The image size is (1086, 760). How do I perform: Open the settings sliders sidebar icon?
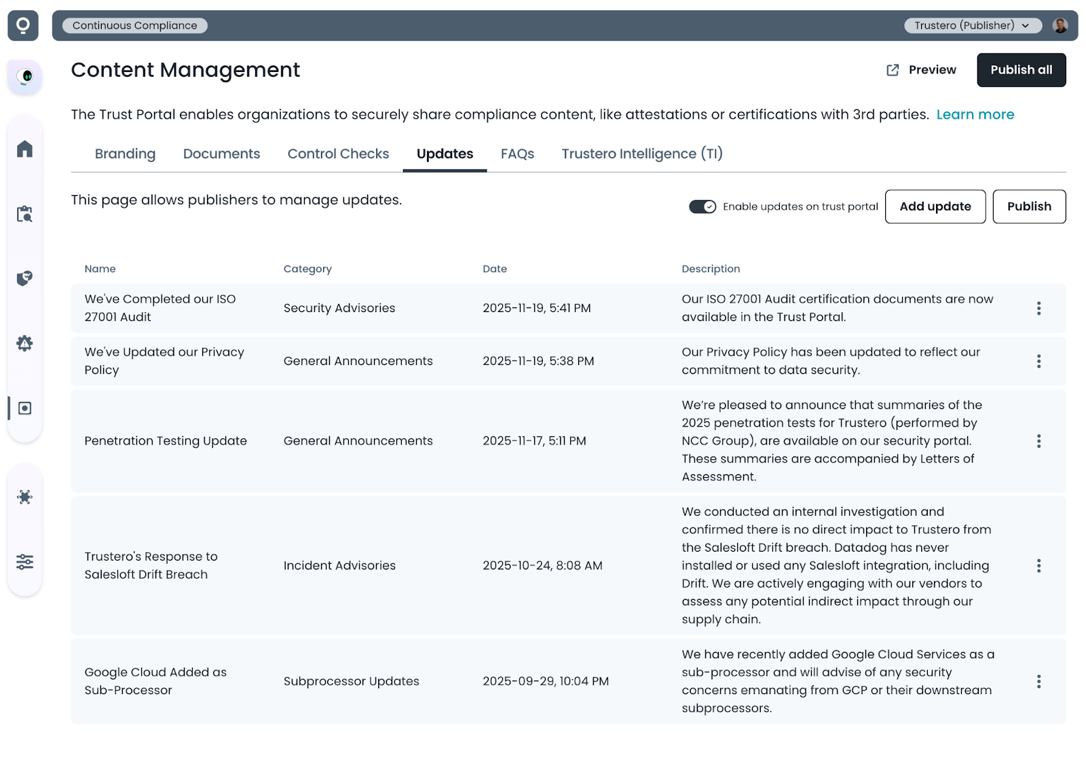24,562
